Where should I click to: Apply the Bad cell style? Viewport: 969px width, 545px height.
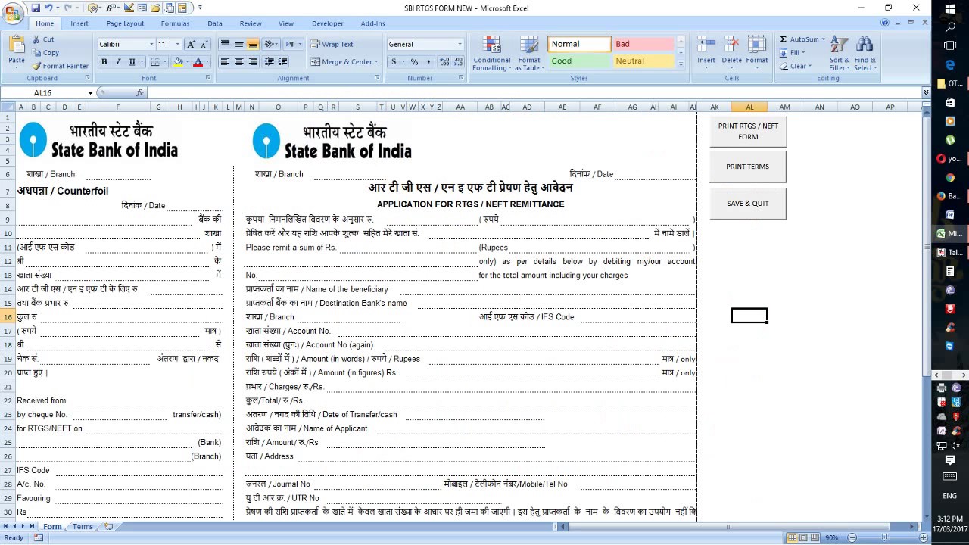(643, 45)
